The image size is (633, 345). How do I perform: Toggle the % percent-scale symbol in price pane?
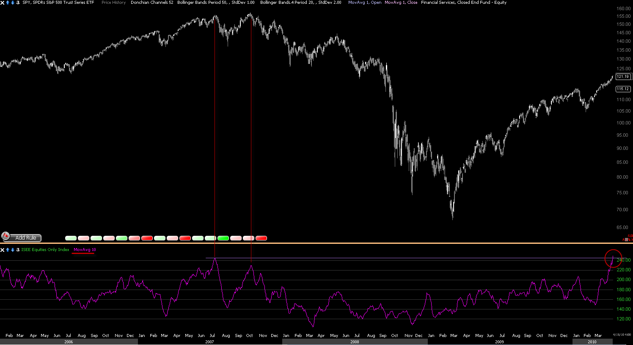click(x=630, y=240)
